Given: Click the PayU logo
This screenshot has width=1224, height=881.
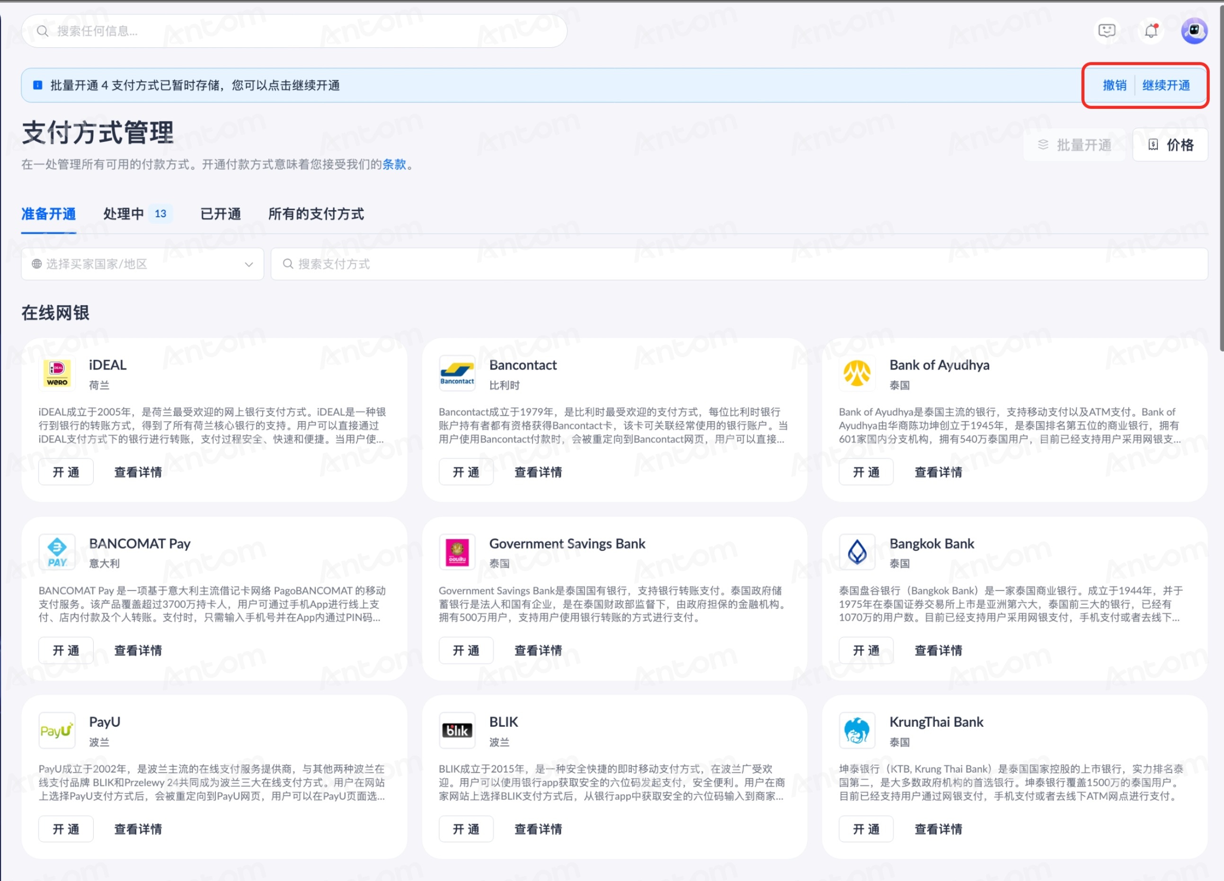Looking at the screenshot, I should tap(57, 731).
